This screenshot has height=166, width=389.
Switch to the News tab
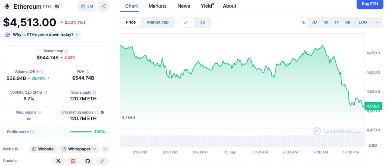(184, 6)
